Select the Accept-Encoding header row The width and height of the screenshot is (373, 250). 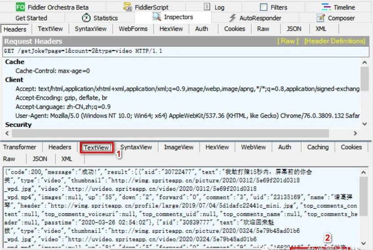point(61,98)
